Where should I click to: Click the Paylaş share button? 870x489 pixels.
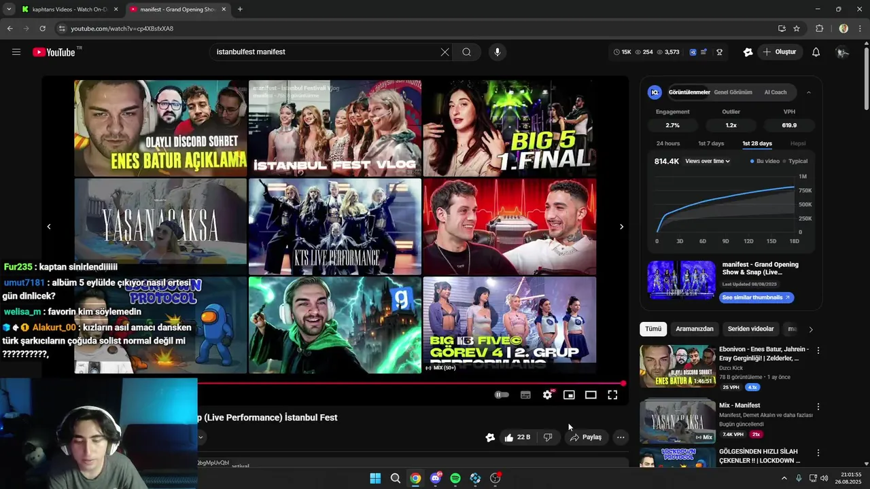coord(586,437)
